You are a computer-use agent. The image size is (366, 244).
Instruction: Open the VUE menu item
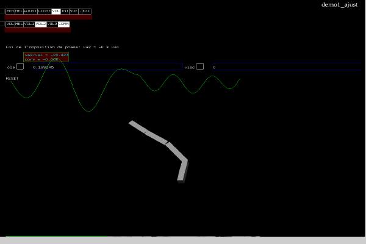(x=74, y=11)
